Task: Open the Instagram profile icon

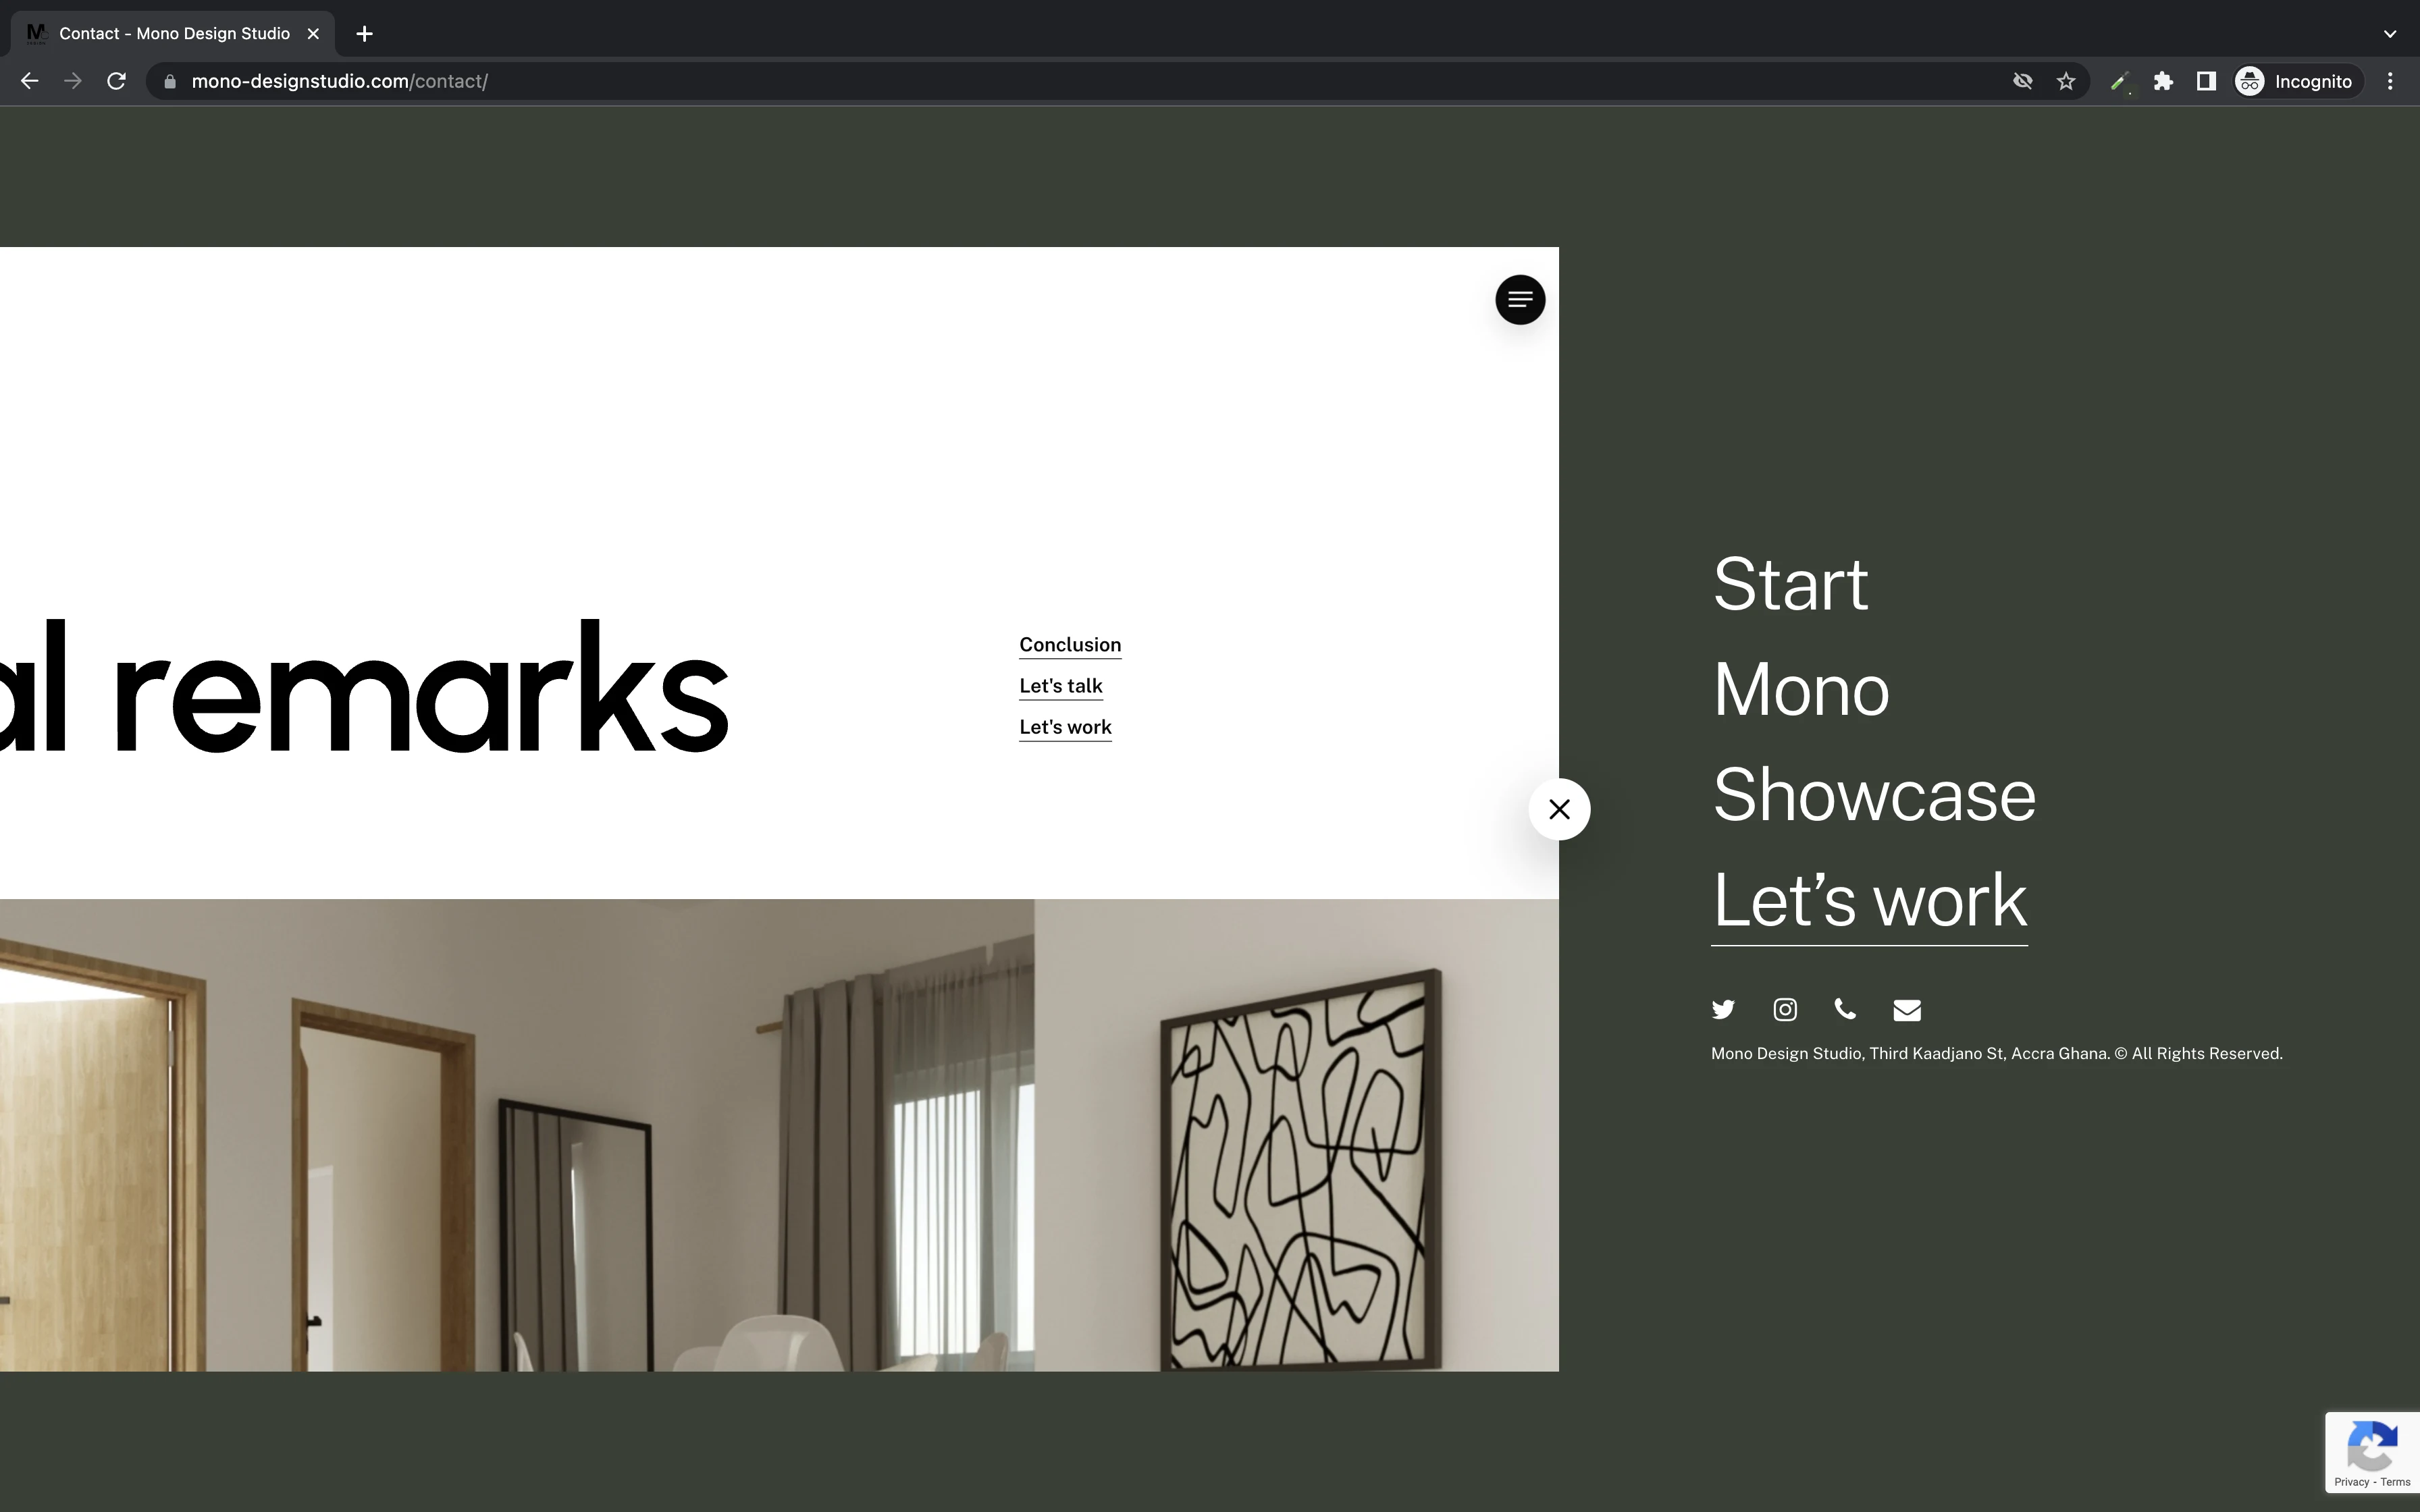Action: pyautogui.click(x=1784, y=1009)
